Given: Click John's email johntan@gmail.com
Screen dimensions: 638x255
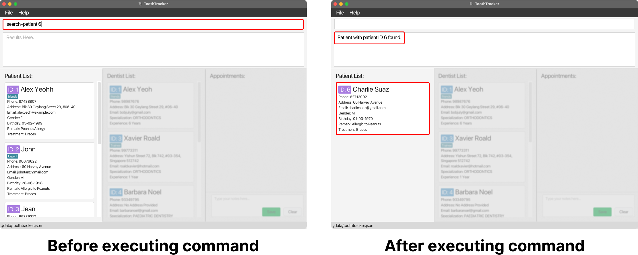Looking at the screenshot, I should (x=28, y=172).
